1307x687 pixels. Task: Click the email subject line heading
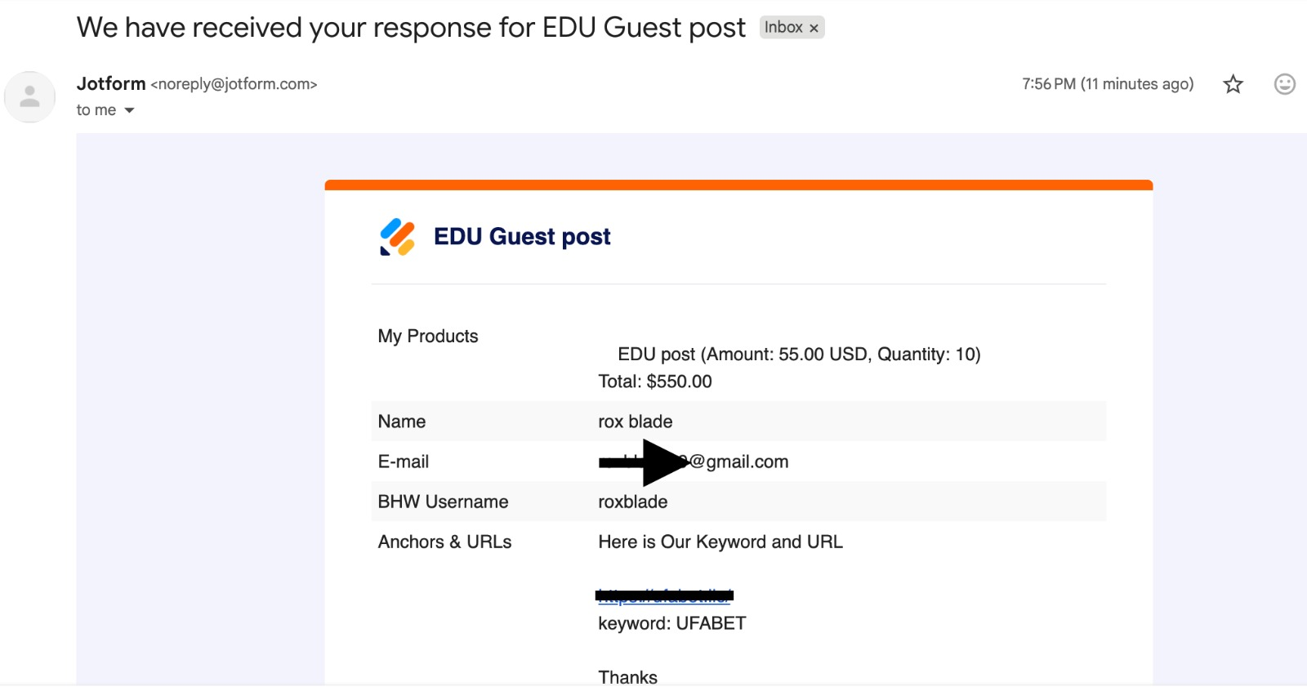point(411,28)
